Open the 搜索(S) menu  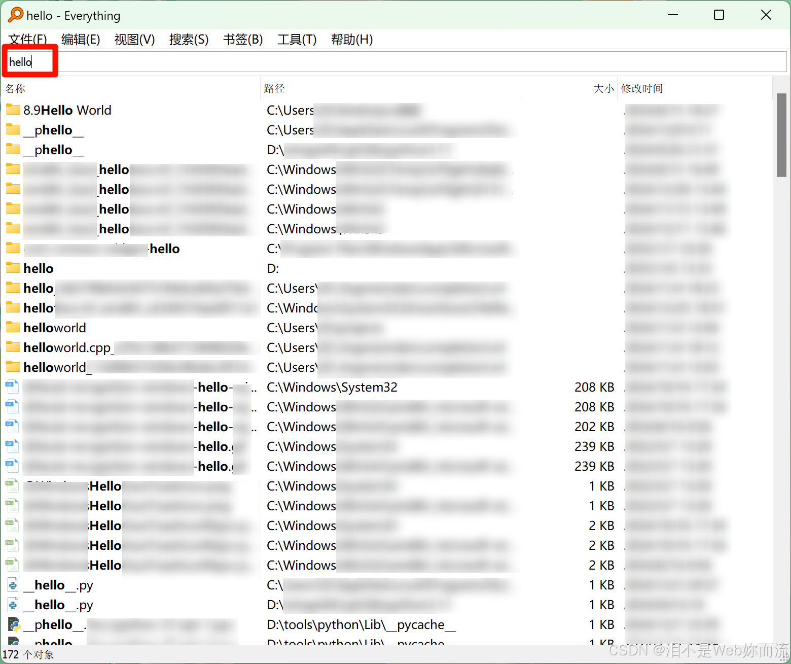click(x=189, y=40)
